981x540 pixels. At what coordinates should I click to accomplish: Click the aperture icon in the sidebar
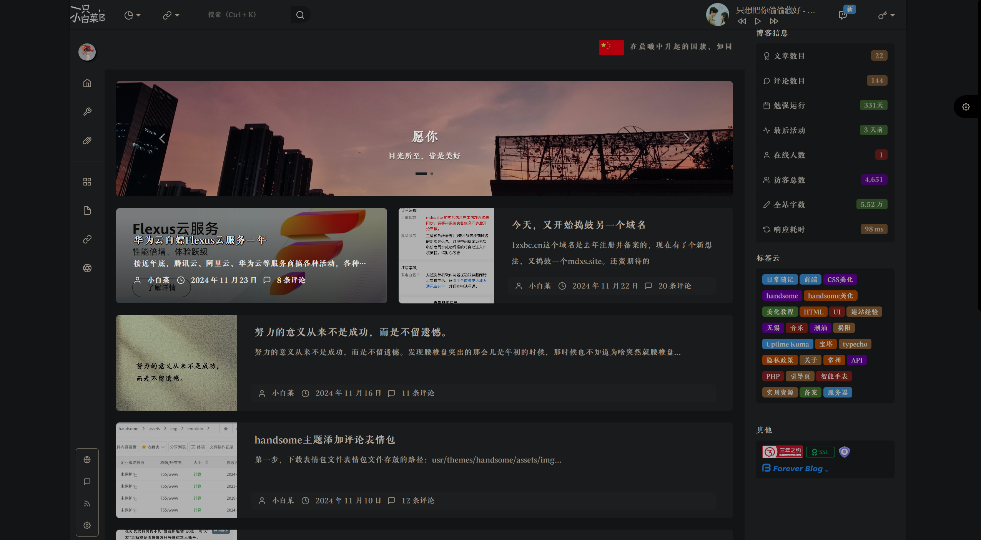pos(87,268)
